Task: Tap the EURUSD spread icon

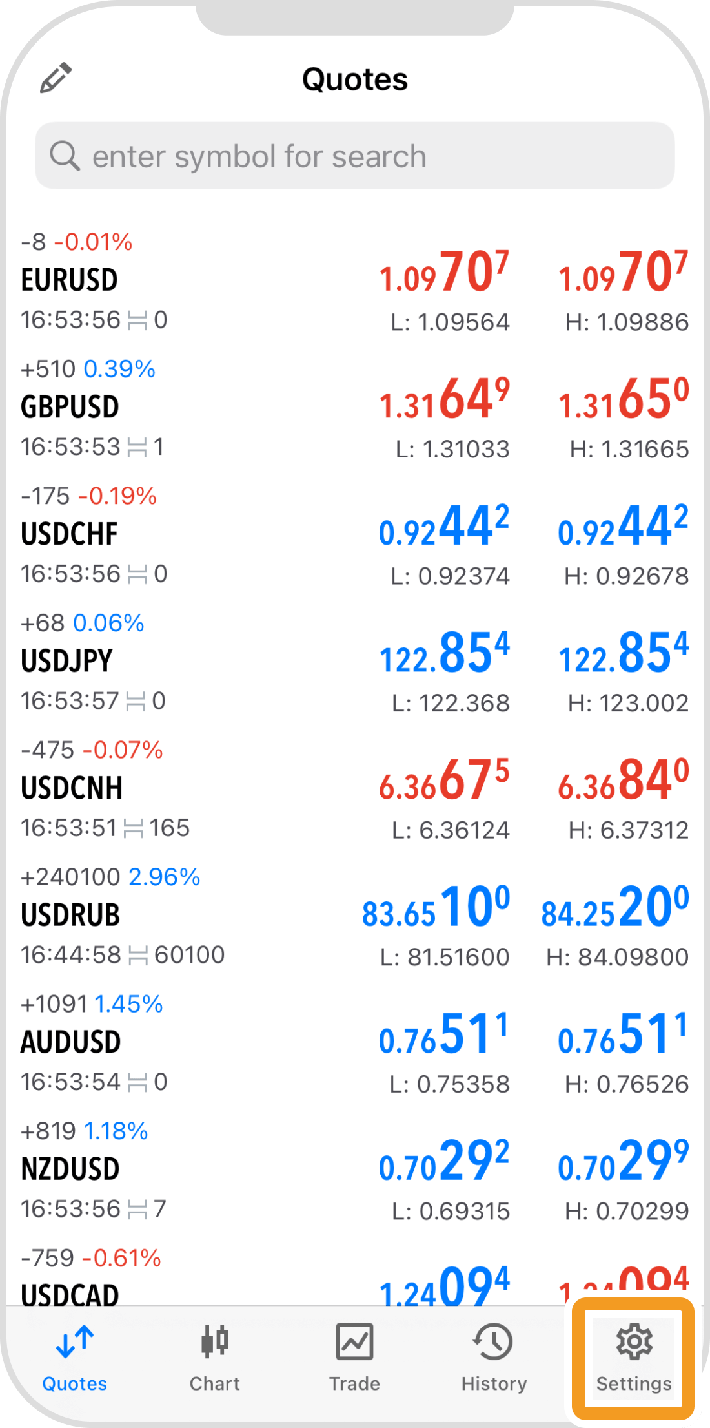Action: tap(137, 320)
